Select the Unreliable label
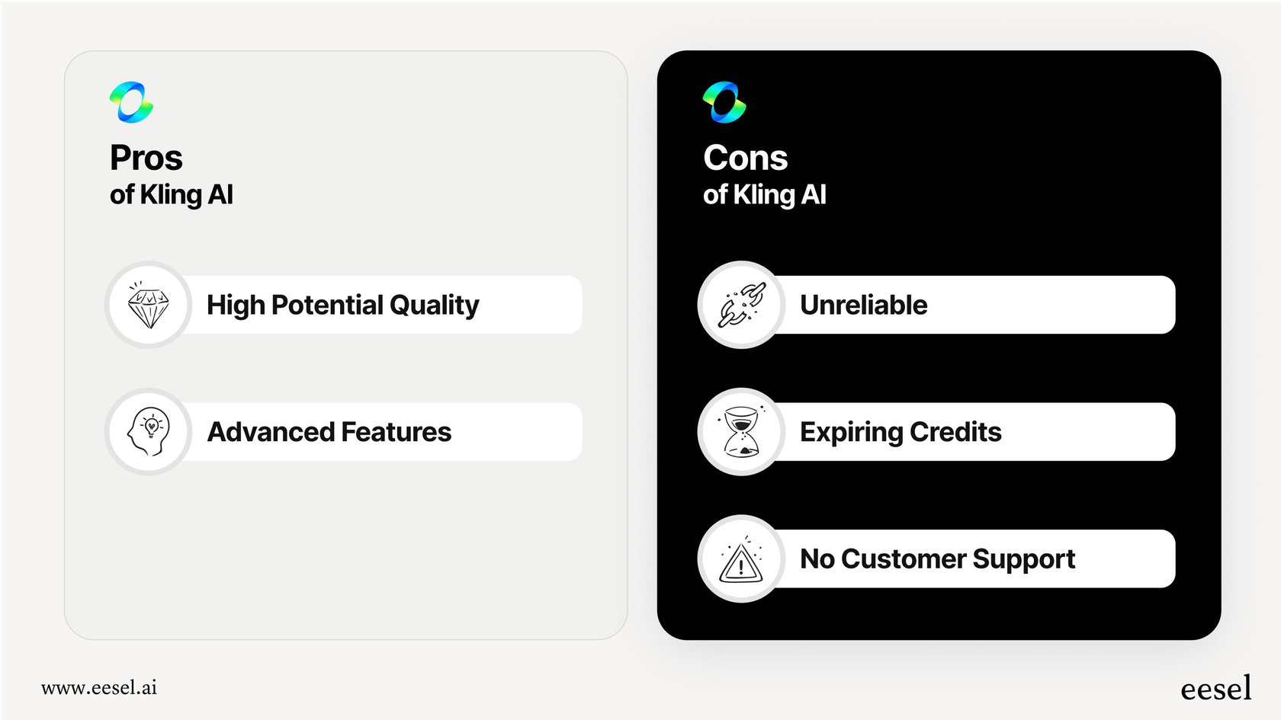The width and height of the screenshot is (1281, 720). 863,306
